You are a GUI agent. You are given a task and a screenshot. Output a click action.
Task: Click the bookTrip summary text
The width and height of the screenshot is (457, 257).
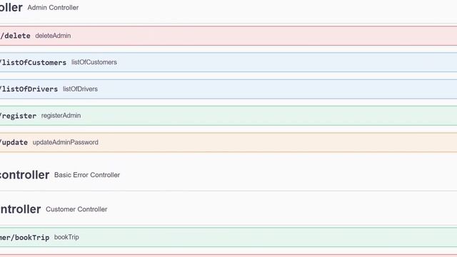pos(66,237)
